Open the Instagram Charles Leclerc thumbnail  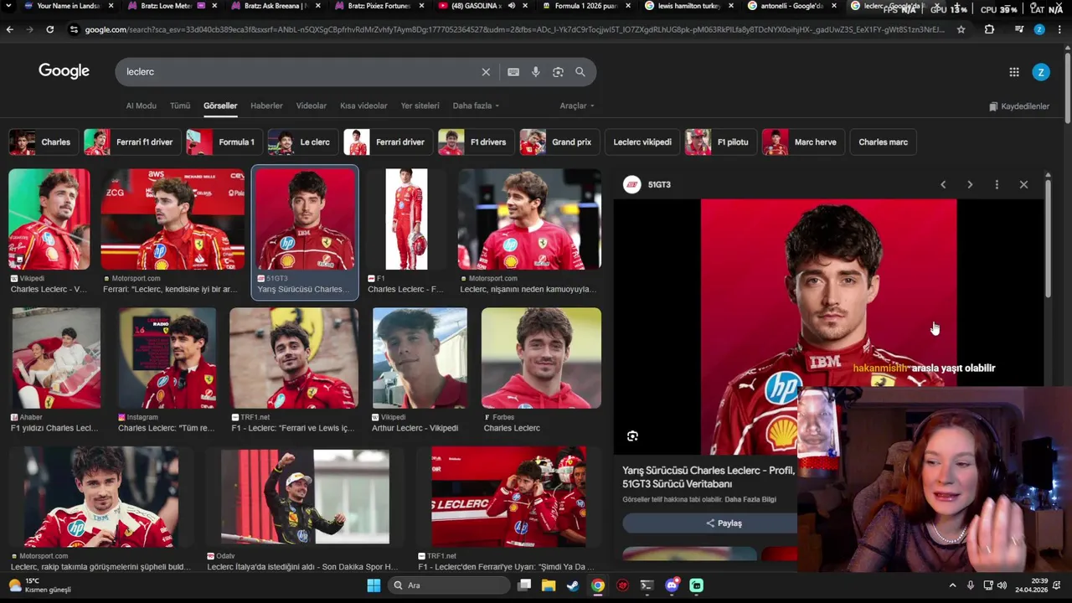coord(167,358)
